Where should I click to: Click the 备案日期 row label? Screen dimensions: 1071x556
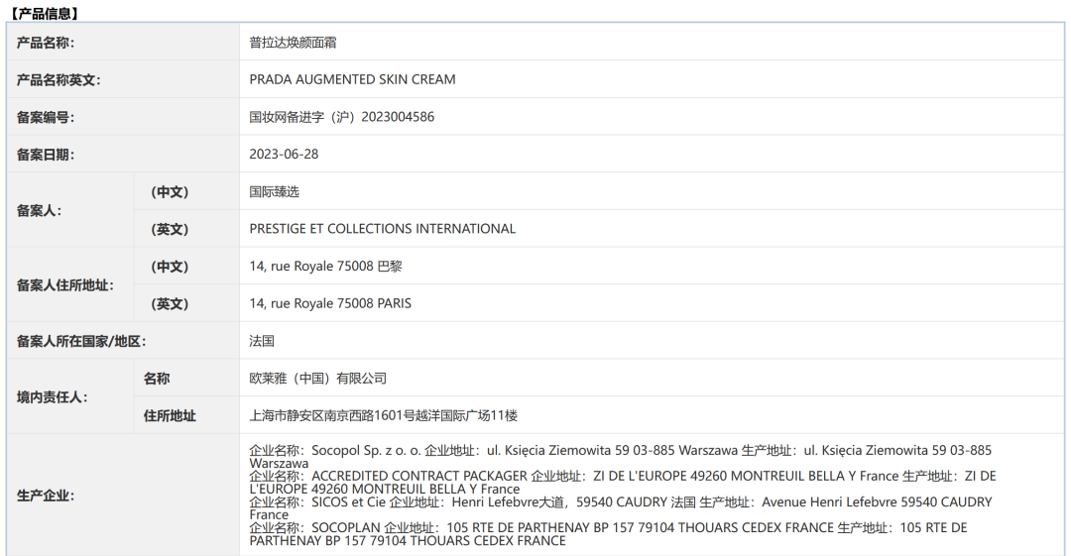click(46, 155)
